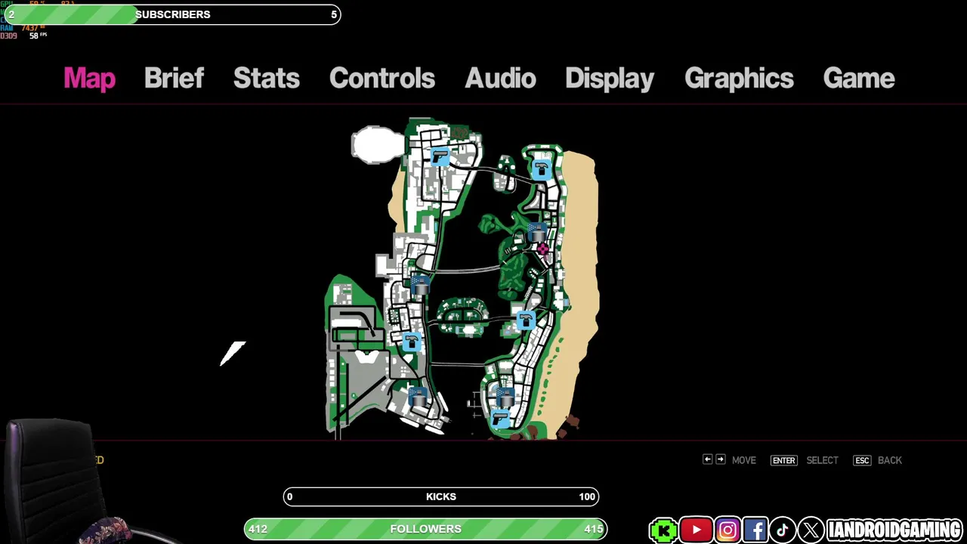The width and height of the screenshot is (967, 544).
Task: Open the Map tab
Action: (x=89, y=79)
